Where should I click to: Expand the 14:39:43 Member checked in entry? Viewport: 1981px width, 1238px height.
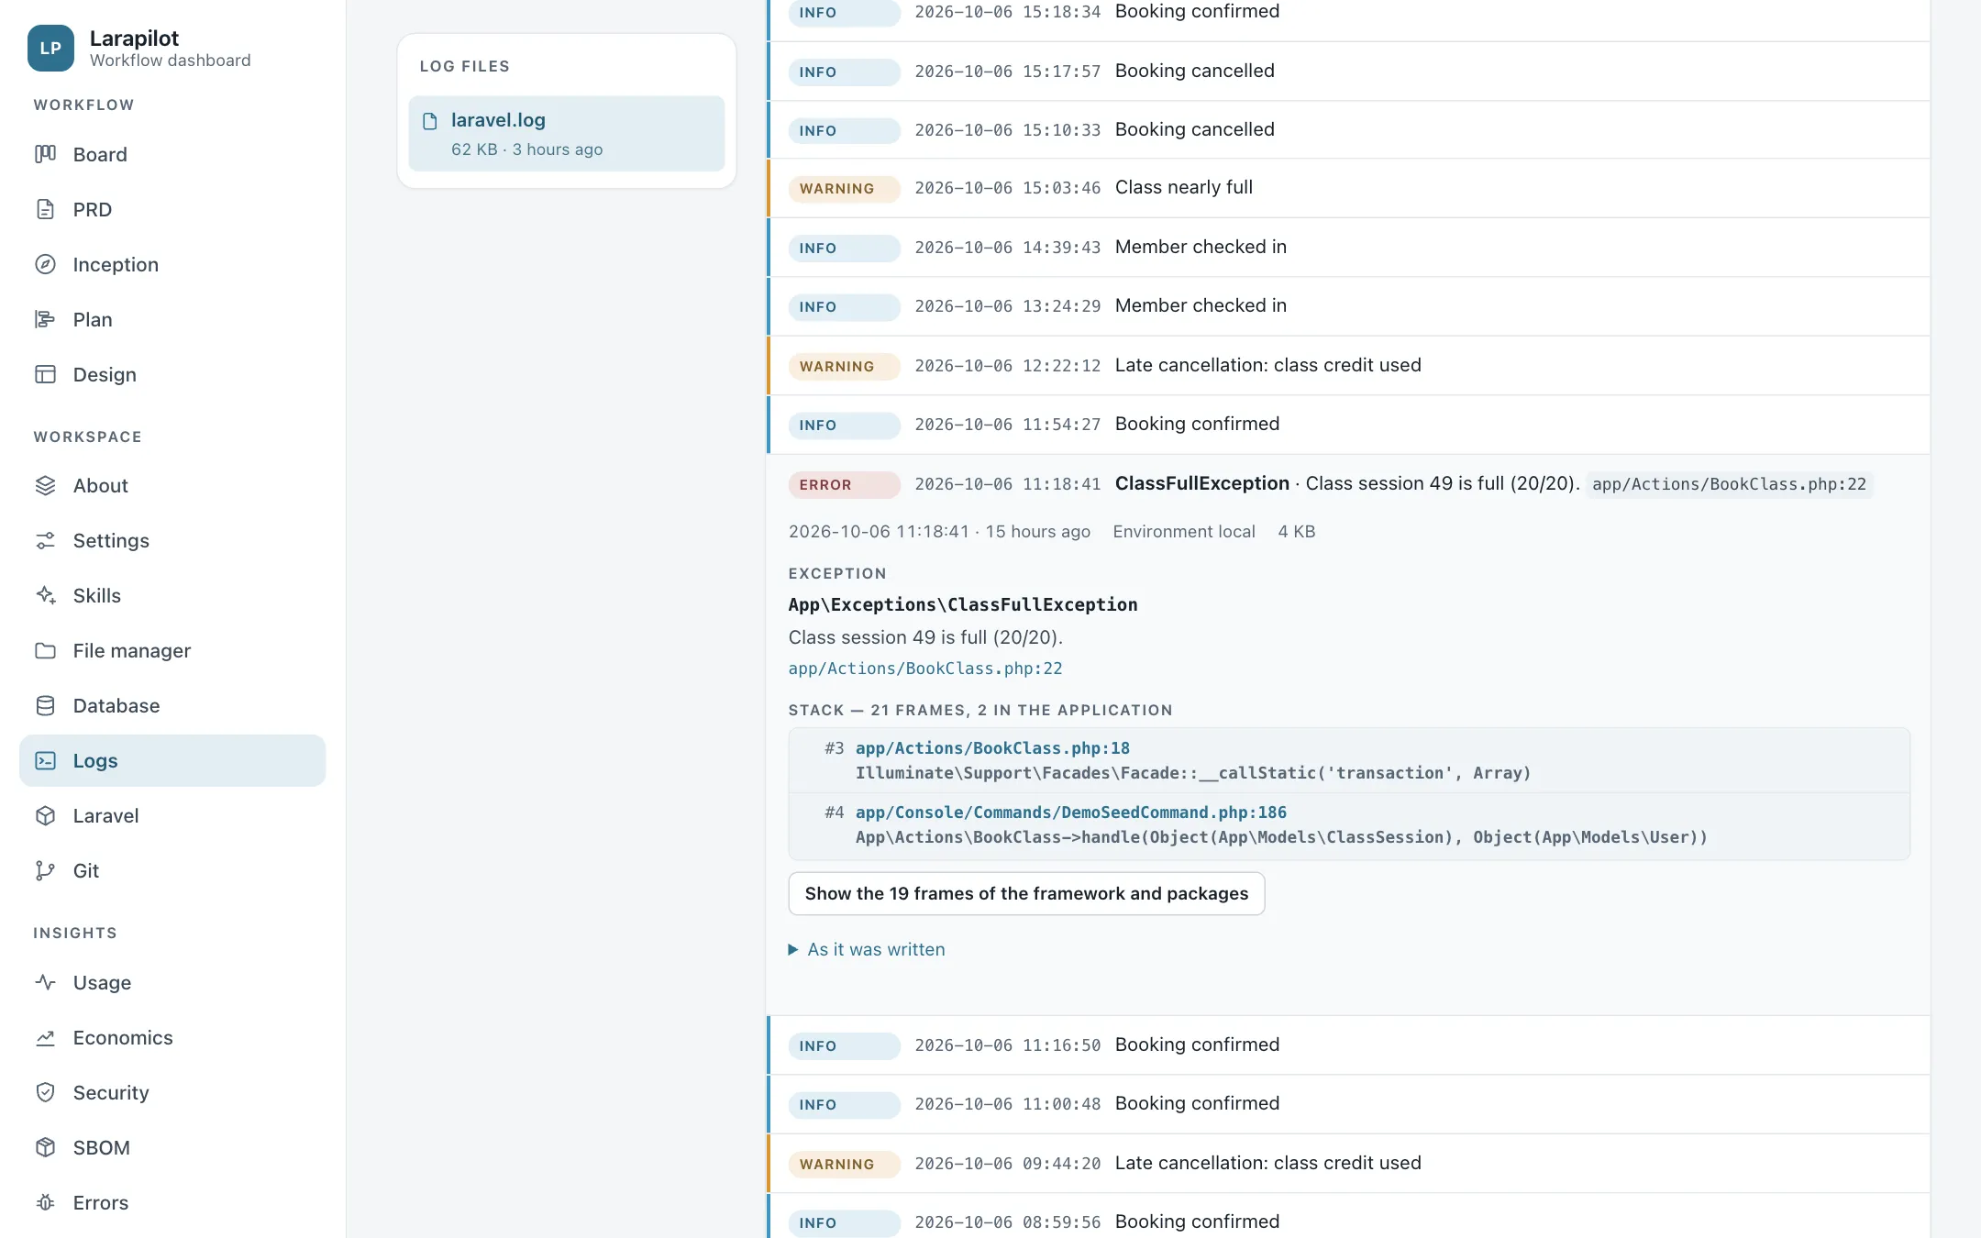pos(1348,247)
